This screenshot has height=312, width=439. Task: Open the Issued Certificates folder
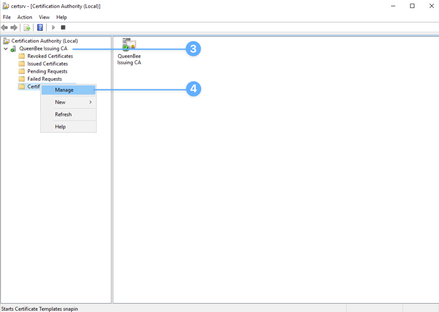pos(47,63)
